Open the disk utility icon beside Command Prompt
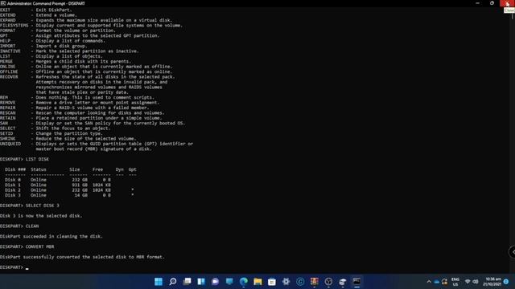 pos(342,282)
